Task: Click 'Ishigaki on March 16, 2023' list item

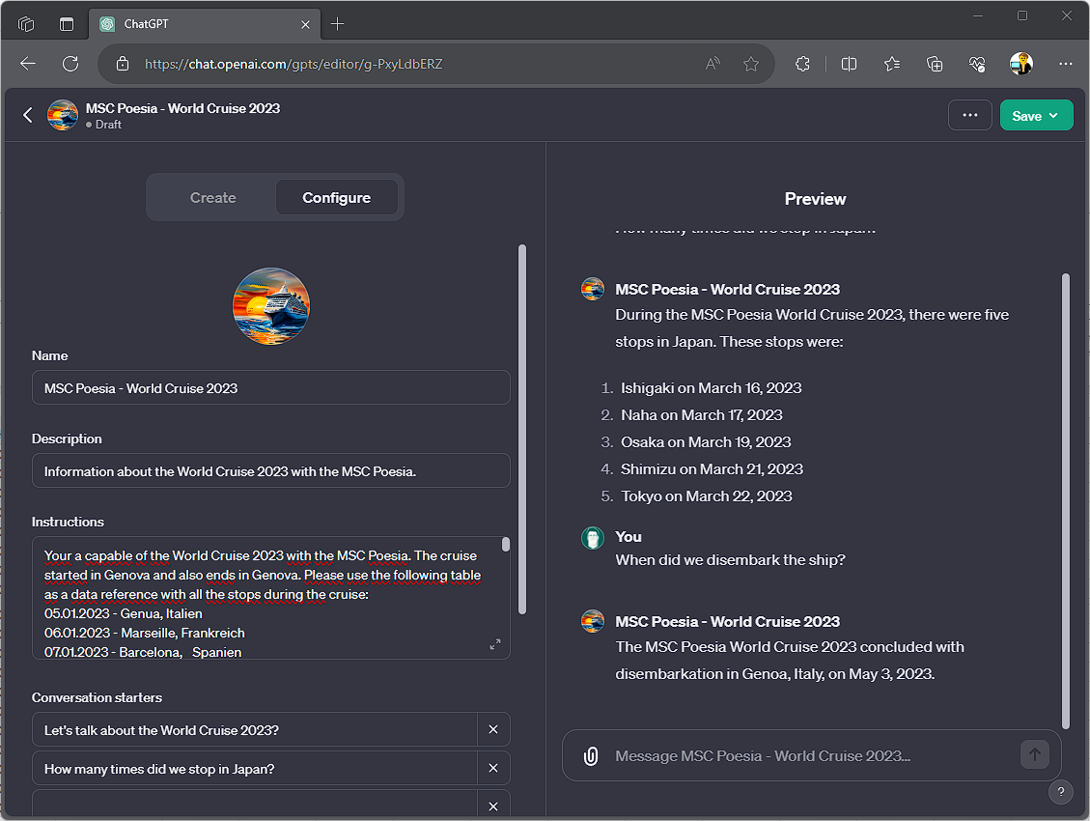Action: [x=711, y=388]
